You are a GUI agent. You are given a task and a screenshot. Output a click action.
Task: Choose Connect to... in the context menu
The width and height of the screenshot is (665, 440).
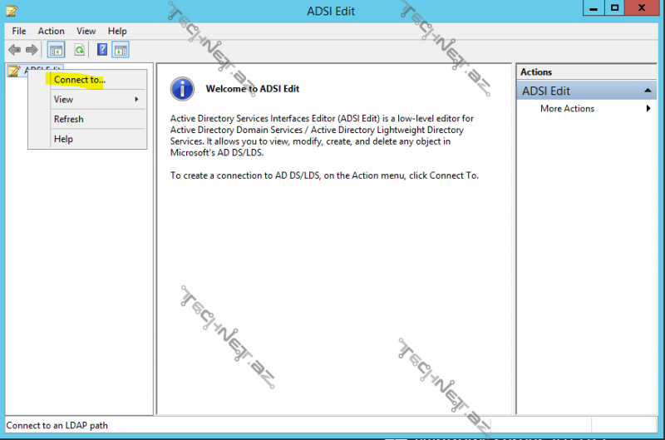coord(79,79)
